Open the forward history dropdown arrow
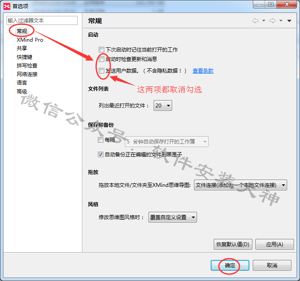The width and height of the screenshot is (300, 281). 281,21
